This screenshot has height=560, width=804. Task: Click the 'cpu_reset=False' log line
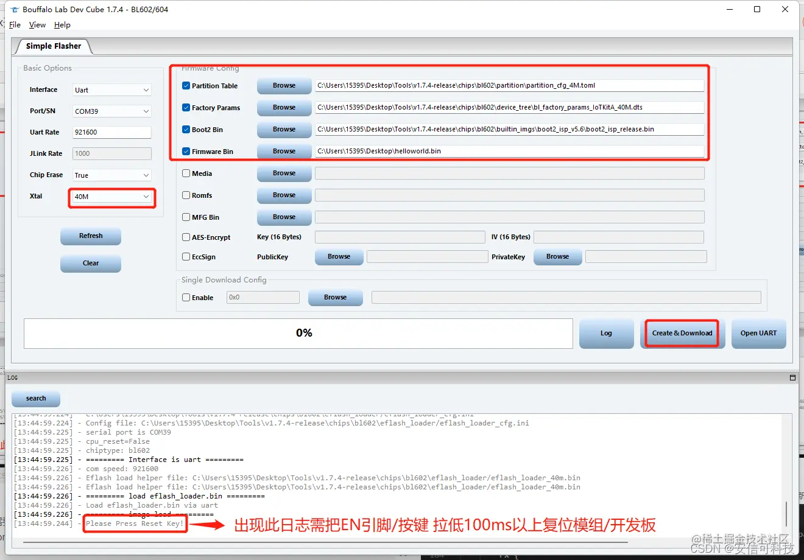(118, 442)
